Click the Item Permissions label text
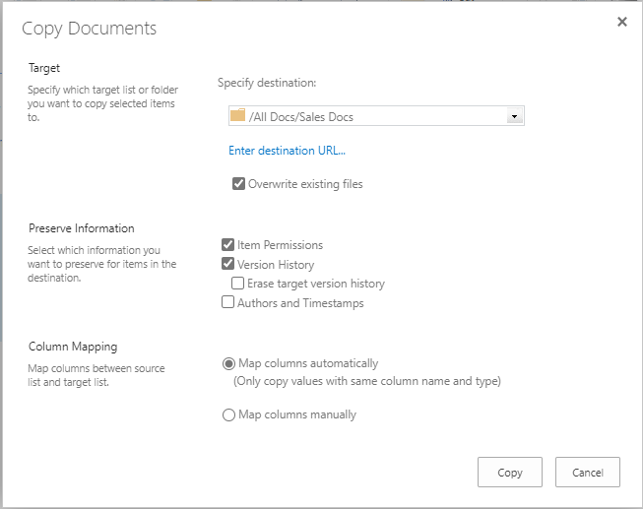This screenshot has height=509, width=643. (x=280, y=245)
